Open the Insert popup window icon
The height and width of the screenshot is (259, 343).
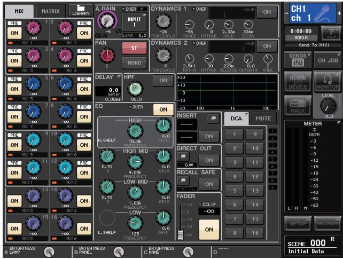pos(213,119)
